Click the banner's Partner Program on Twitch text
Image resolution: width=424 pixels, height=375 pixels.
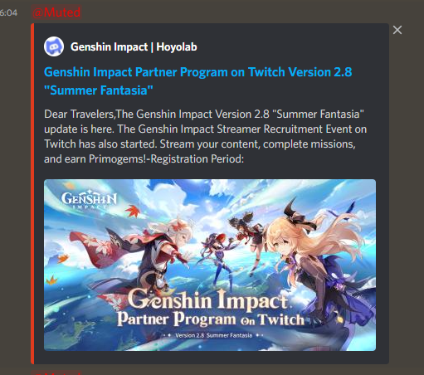tap(211, 319)
